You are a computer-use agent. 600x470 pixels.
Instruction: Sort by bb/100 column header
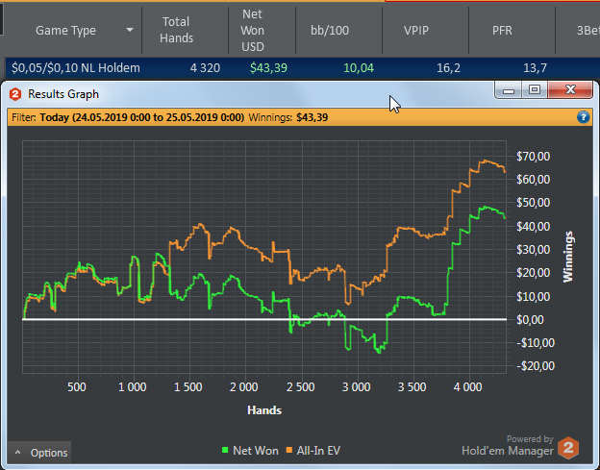click(x=330, y=30)
